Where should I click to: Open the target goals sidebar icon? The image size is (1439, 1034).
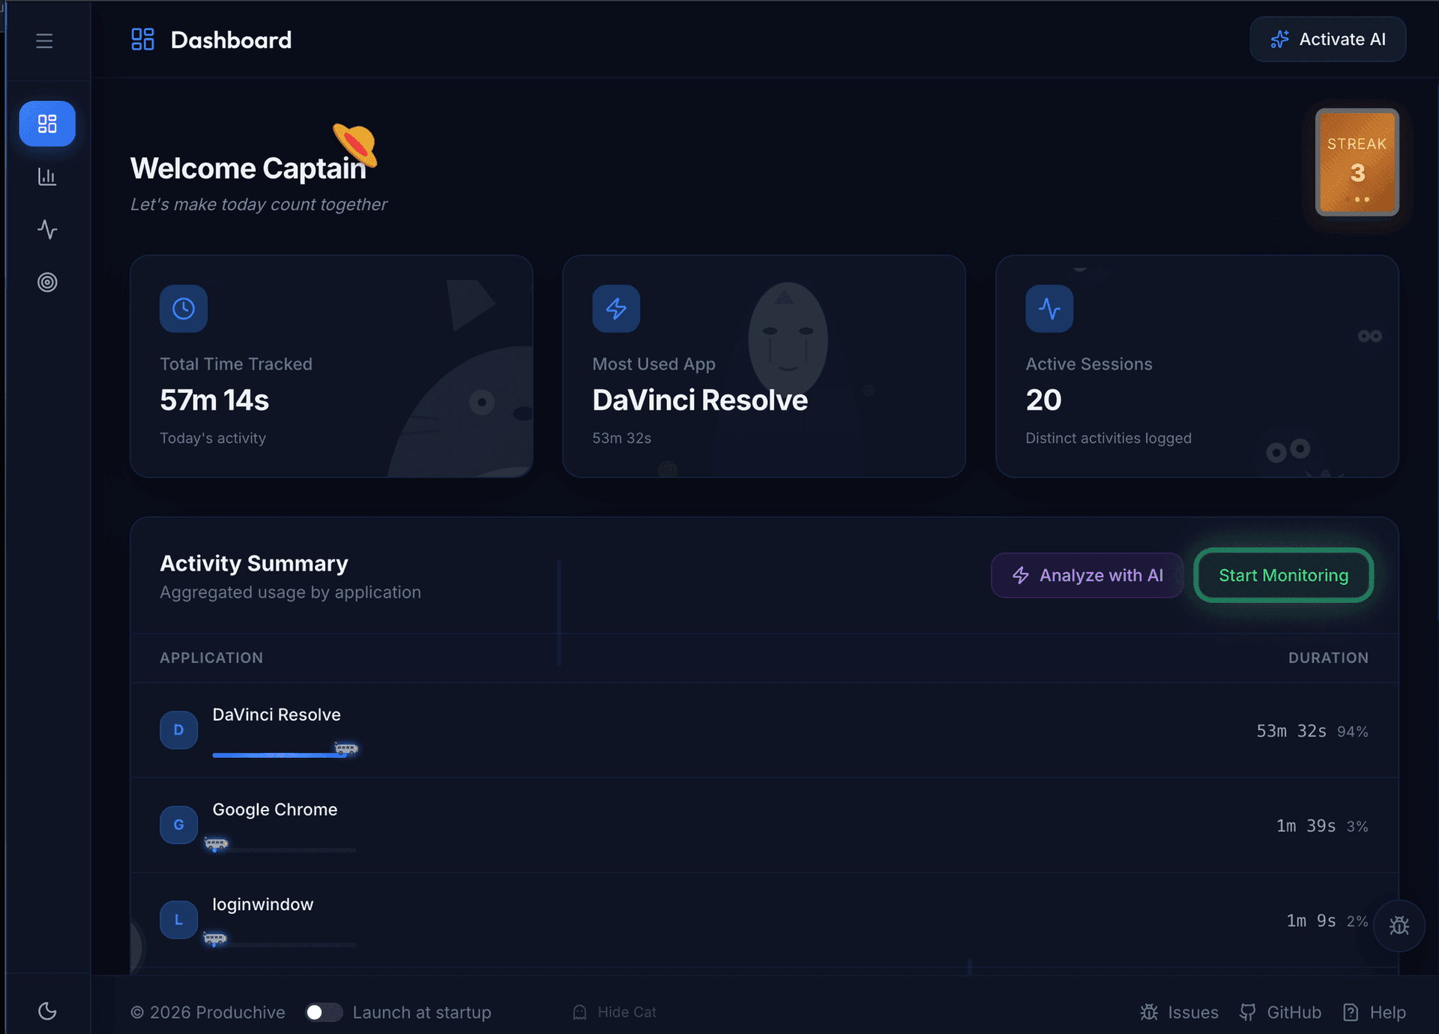(47, 282)
